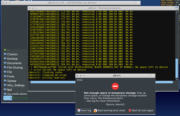Screen dimensions: 180x116
Task: Click 'Device: /dev/sr1' text in error dialog
Action: point(115,104)
